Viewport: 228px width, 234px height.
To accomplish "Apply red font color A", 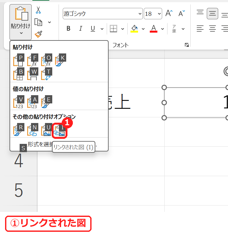I will [x=154, y=28].
